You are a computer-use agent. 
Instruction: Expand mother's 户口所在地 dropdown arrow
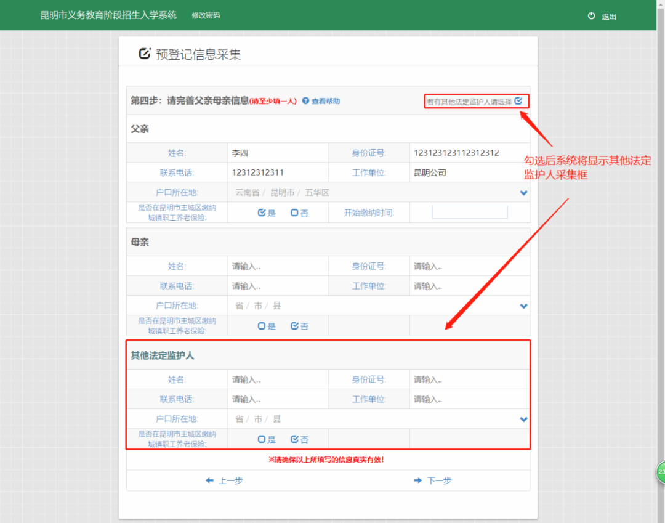click(x=523, y=306)
